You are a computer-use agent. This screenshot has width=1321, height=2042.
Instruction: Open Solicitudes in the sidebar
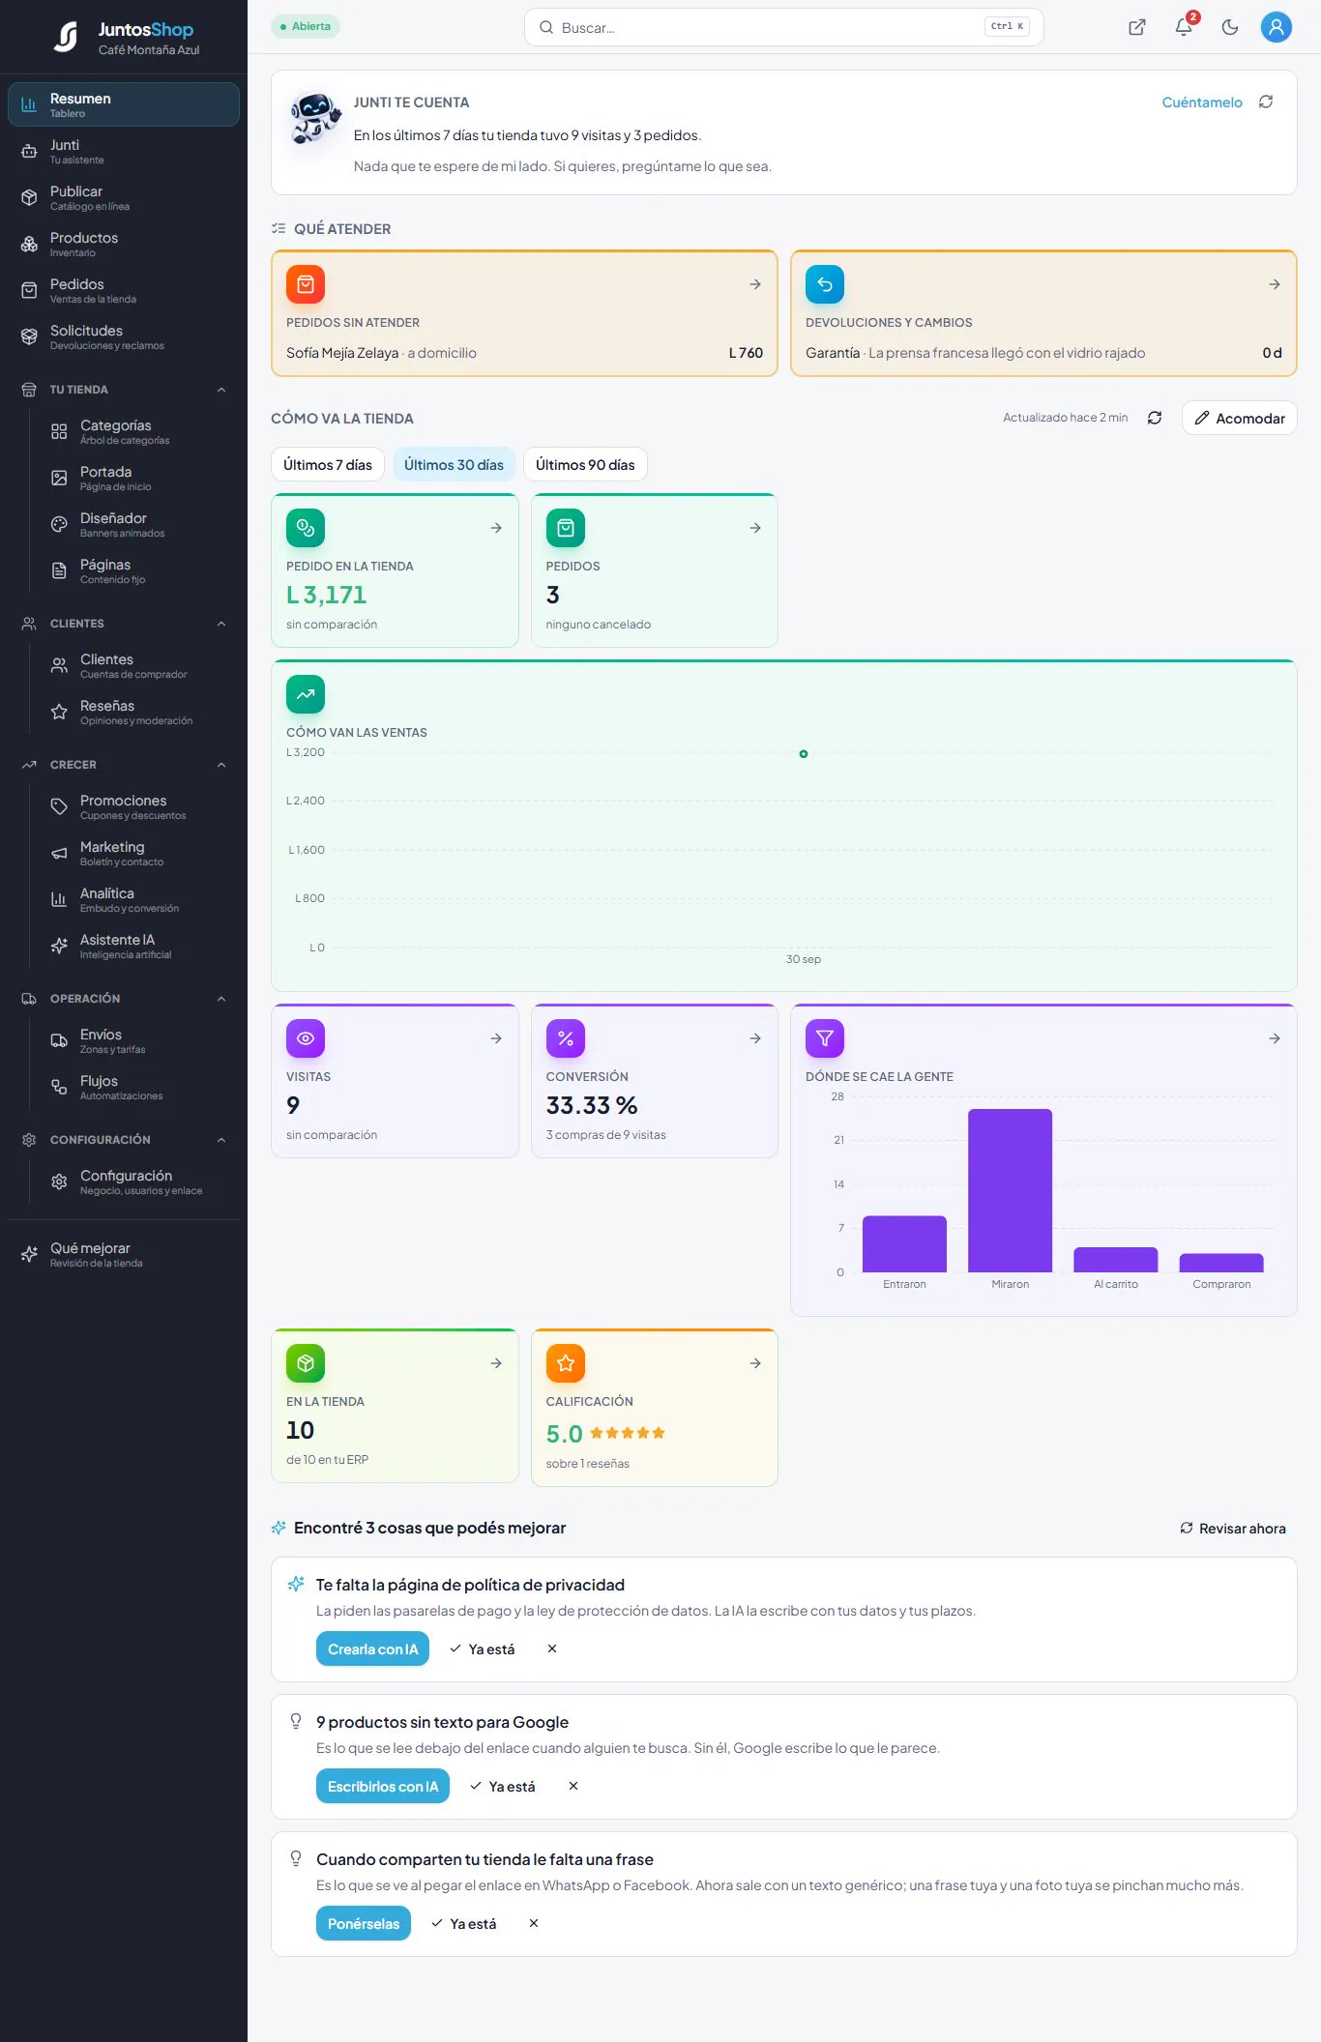coord(124,336)
